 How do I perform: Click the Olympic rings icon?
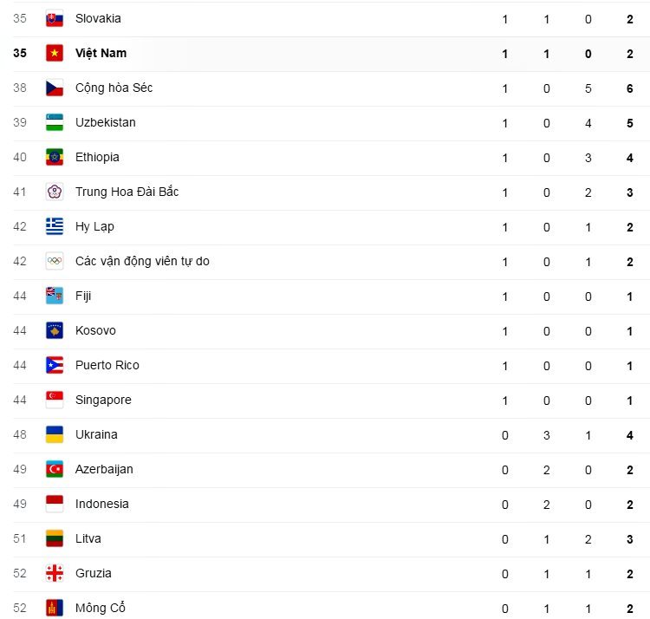point(55,261)
